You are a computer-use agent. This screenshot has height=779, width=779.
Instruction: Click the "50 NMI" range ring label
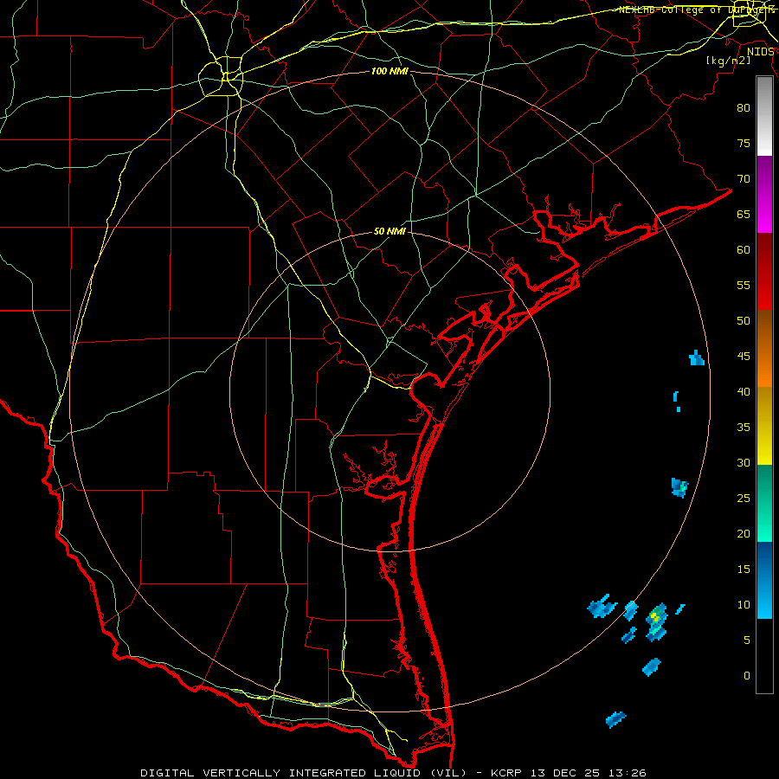pyautogui.click(x=389, y=231)
